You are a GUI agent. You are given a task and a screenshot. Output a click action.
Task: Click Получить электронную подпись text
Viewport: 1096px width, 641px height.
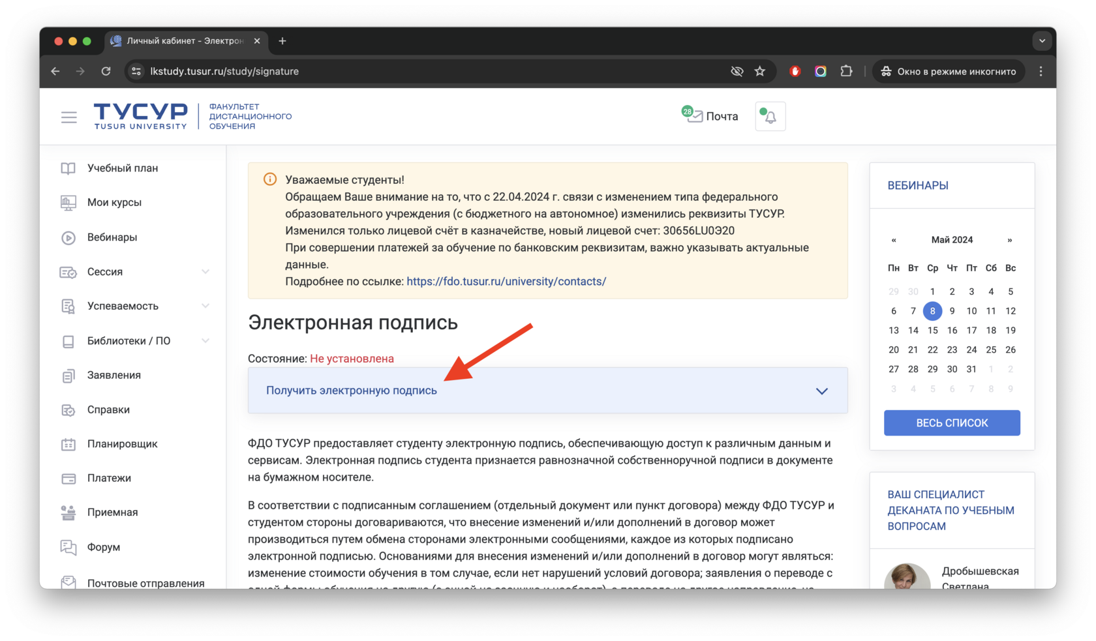(352, 391)
